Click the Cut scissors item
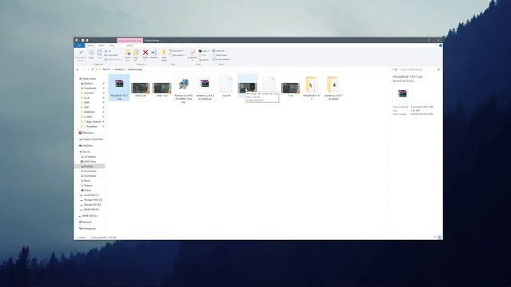 pos(108,51)
